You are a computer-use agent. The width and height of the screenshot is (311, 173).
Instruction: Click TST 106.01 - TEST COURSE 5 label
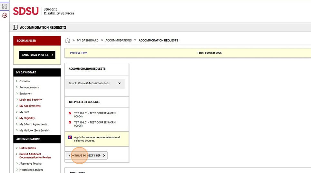(x=95, y=124)
